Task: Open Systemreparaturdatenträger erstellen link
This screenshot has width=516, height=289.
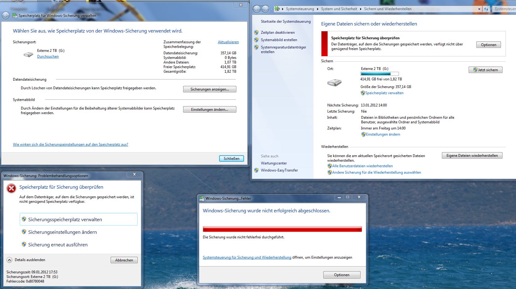Action: click(283, 50)
